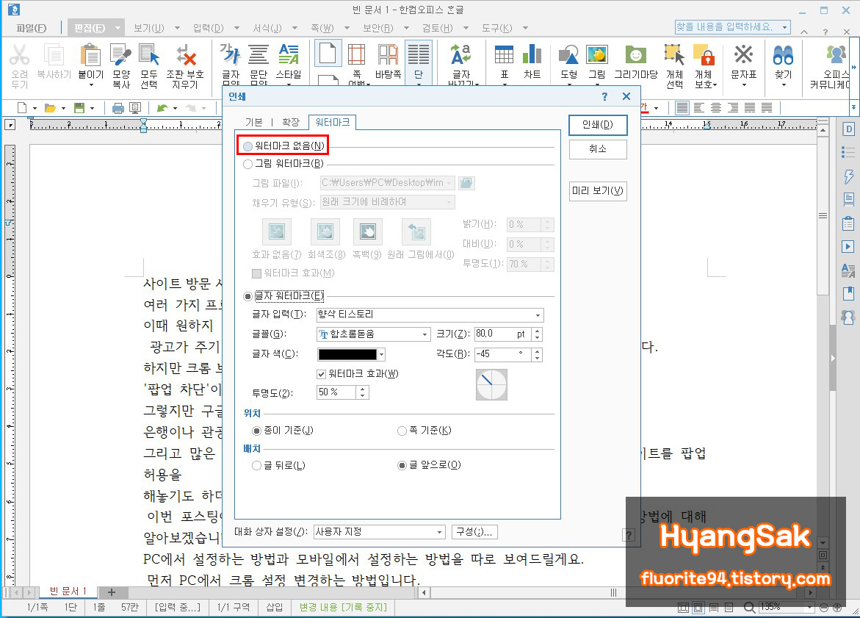This screenshot has height=618, width=860.
Task: Click the angle dial preview control
Action: pos(491,385)
